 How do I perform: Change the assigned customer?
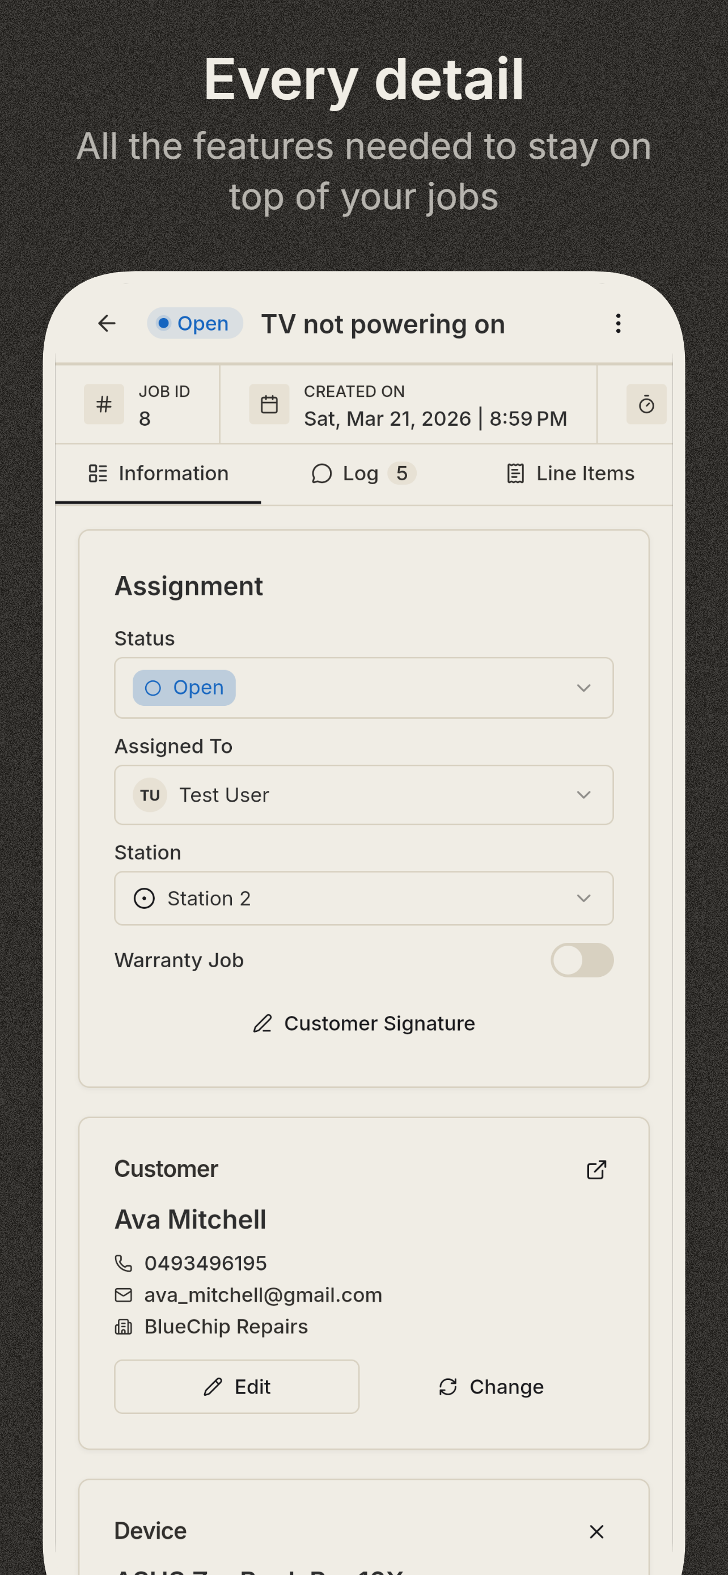pos(491,1387)
